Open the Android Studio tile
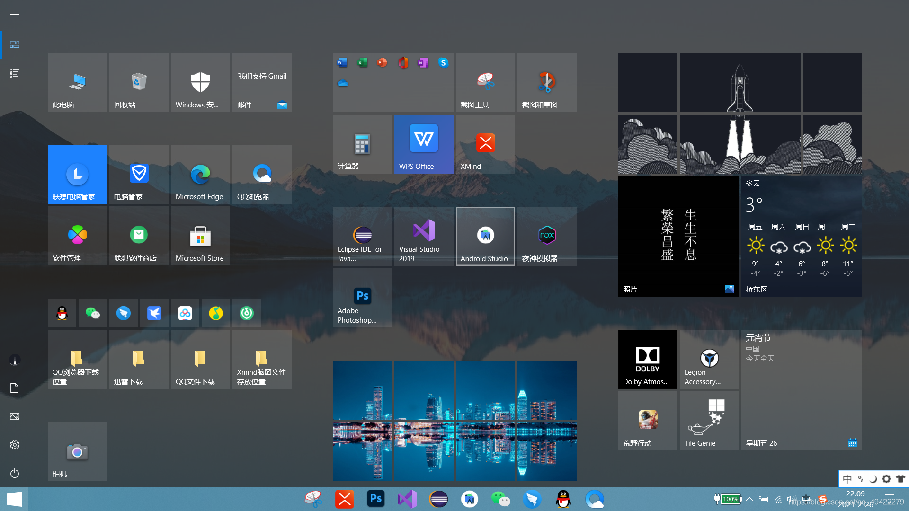 coord(485,236)
